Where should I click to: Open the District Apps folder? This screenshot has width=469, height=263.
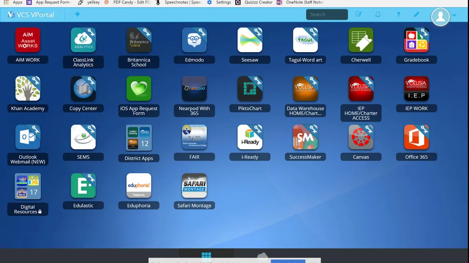click(139, 138)
